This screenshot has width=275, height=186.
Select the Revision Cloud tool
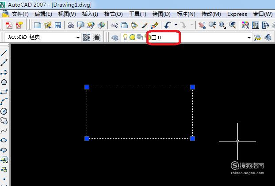tap(4, 121)
